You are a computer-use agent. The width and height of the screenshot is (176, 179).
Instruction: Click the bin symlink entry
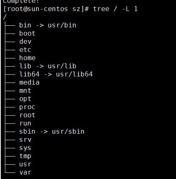[47, 25]
